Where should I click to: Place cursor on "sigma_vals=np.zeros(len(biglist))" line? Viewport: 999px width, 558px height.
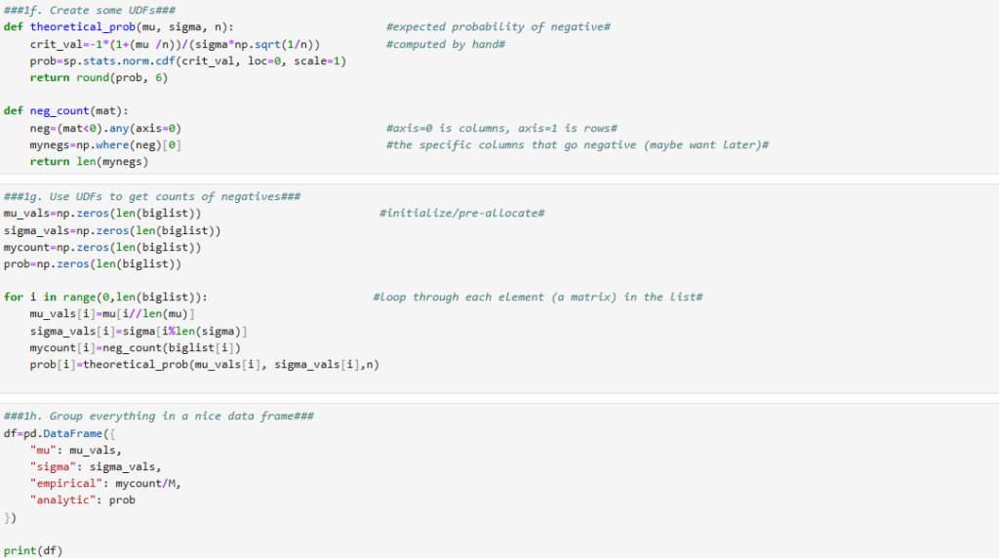112,230
